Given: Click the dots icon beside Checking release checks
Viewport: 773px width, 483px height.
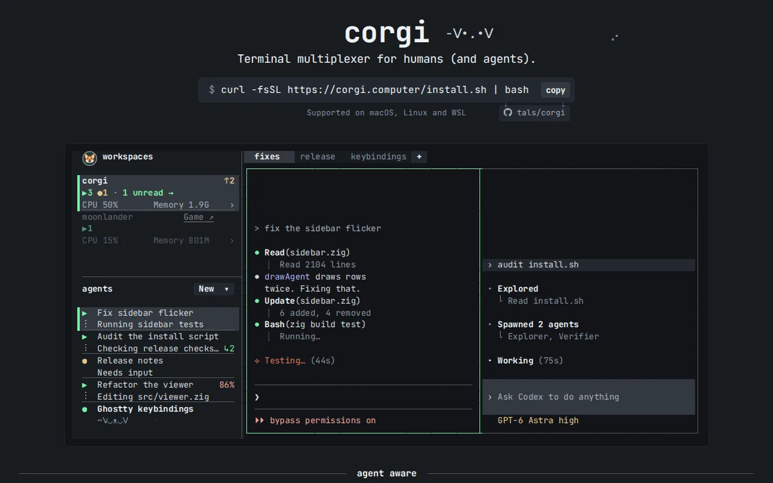Looking at the screenshot, I should (85, 348).
